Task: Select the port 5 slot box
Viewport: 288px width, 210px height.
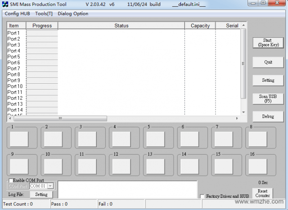Action: 156,139
